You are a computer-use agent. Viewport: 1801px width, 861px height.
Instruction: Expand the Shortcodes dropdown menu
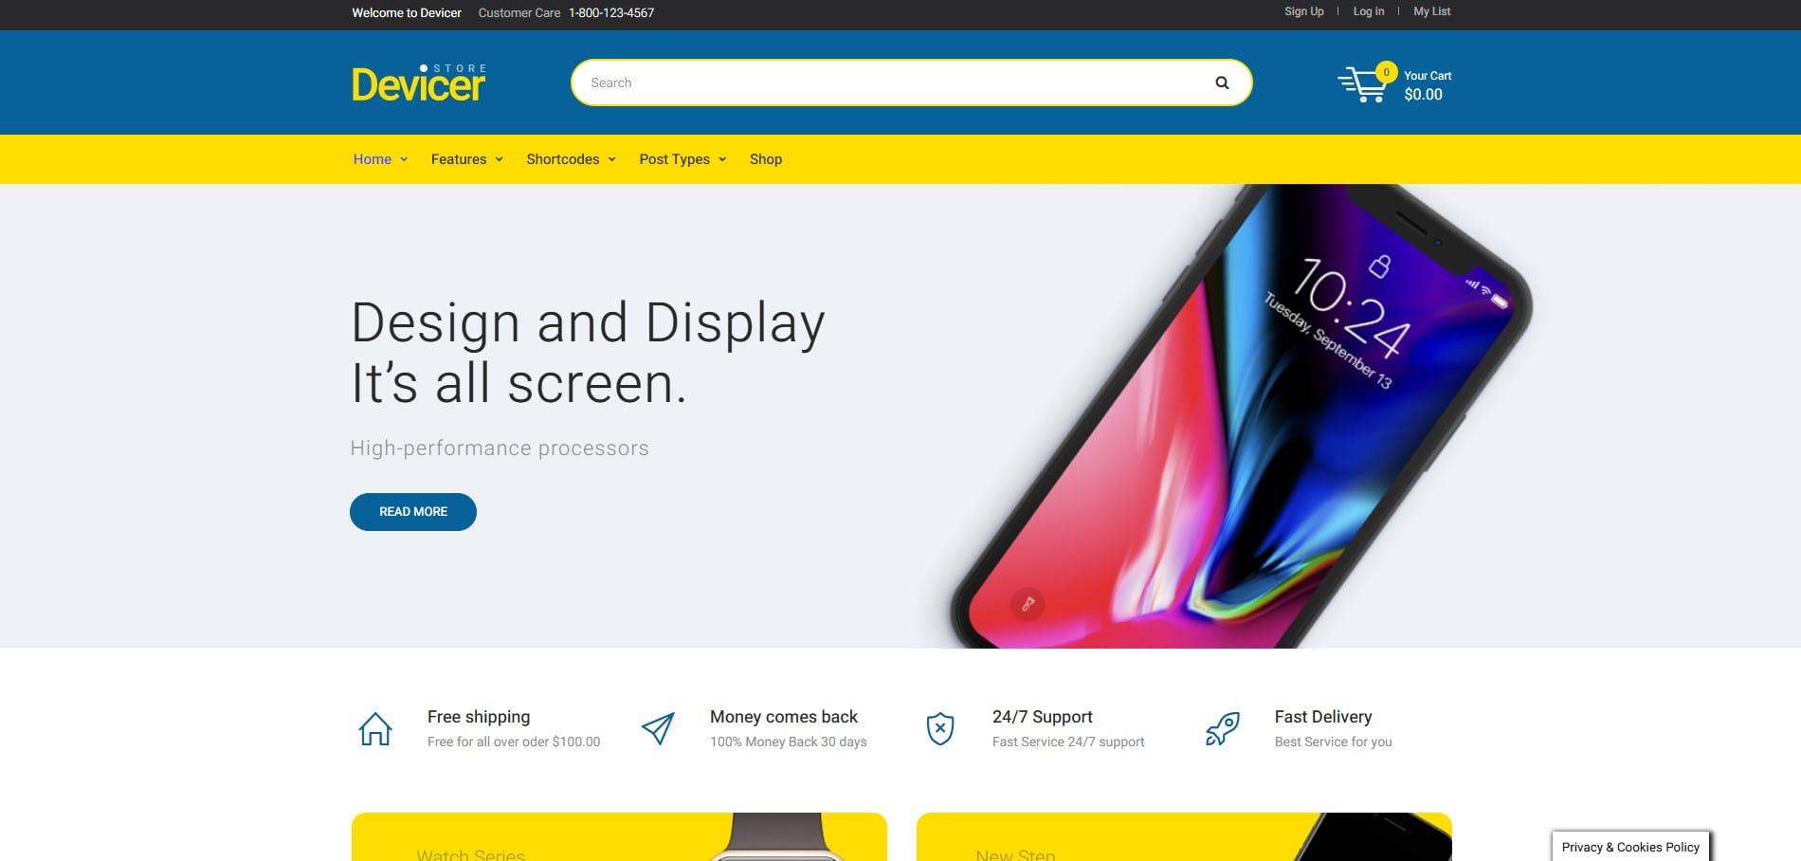pos(571,159)
